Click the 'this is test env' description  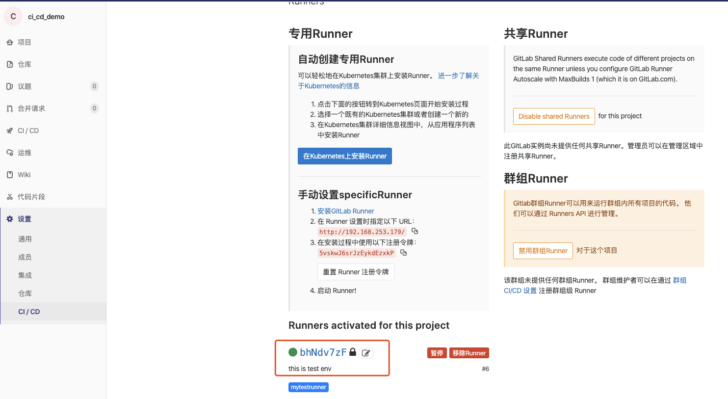(310, 369)
